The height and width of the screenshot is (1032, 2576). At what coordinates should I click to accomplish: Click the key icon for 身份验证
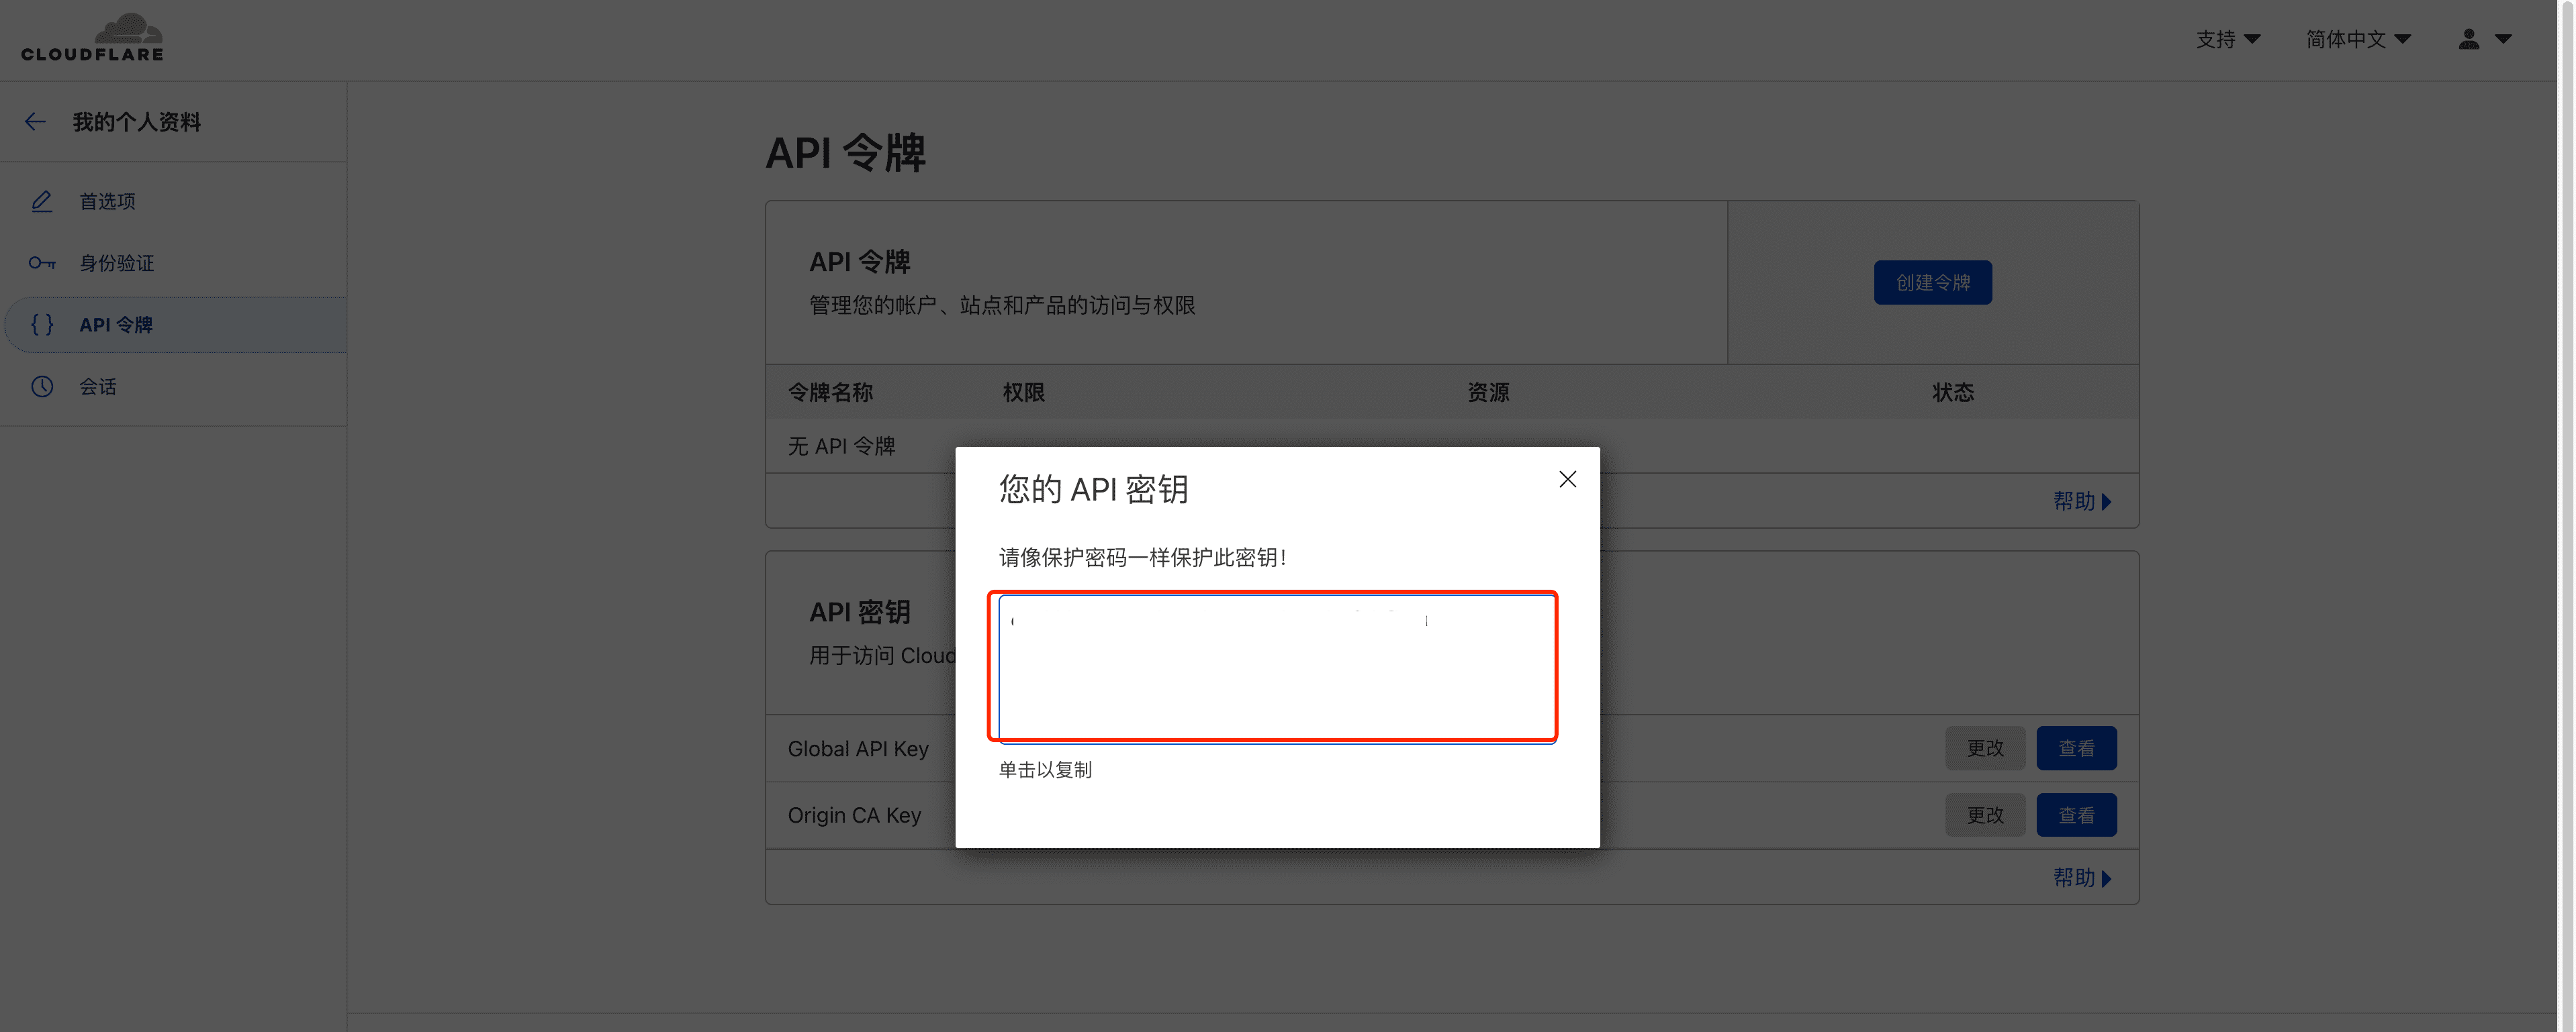point(41,263)
